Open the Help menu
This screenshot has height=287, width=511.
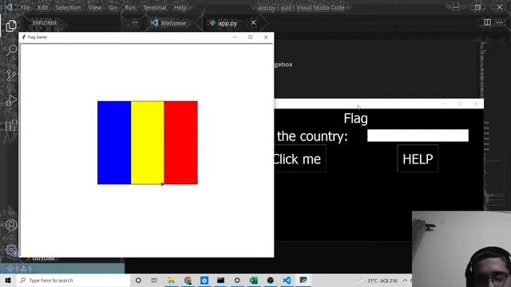coord(180,7)
